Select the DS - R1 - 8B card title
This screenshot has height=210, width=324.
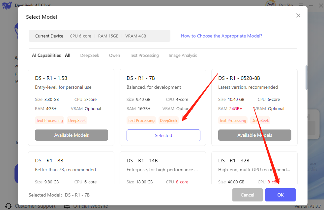coord(49,160)
